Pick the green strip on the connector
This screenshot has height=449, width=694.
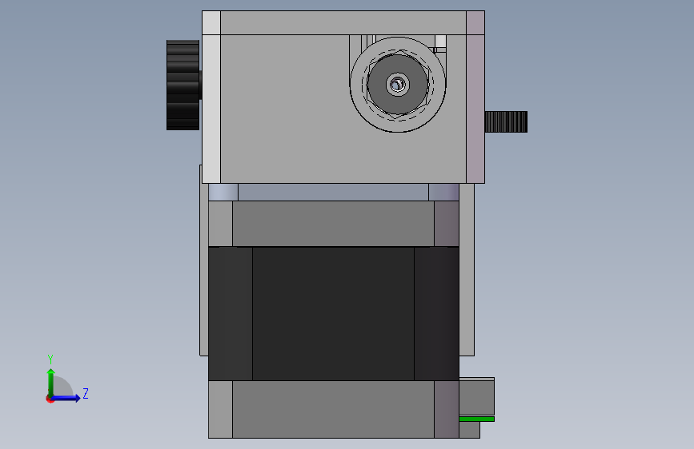(477, 419)
